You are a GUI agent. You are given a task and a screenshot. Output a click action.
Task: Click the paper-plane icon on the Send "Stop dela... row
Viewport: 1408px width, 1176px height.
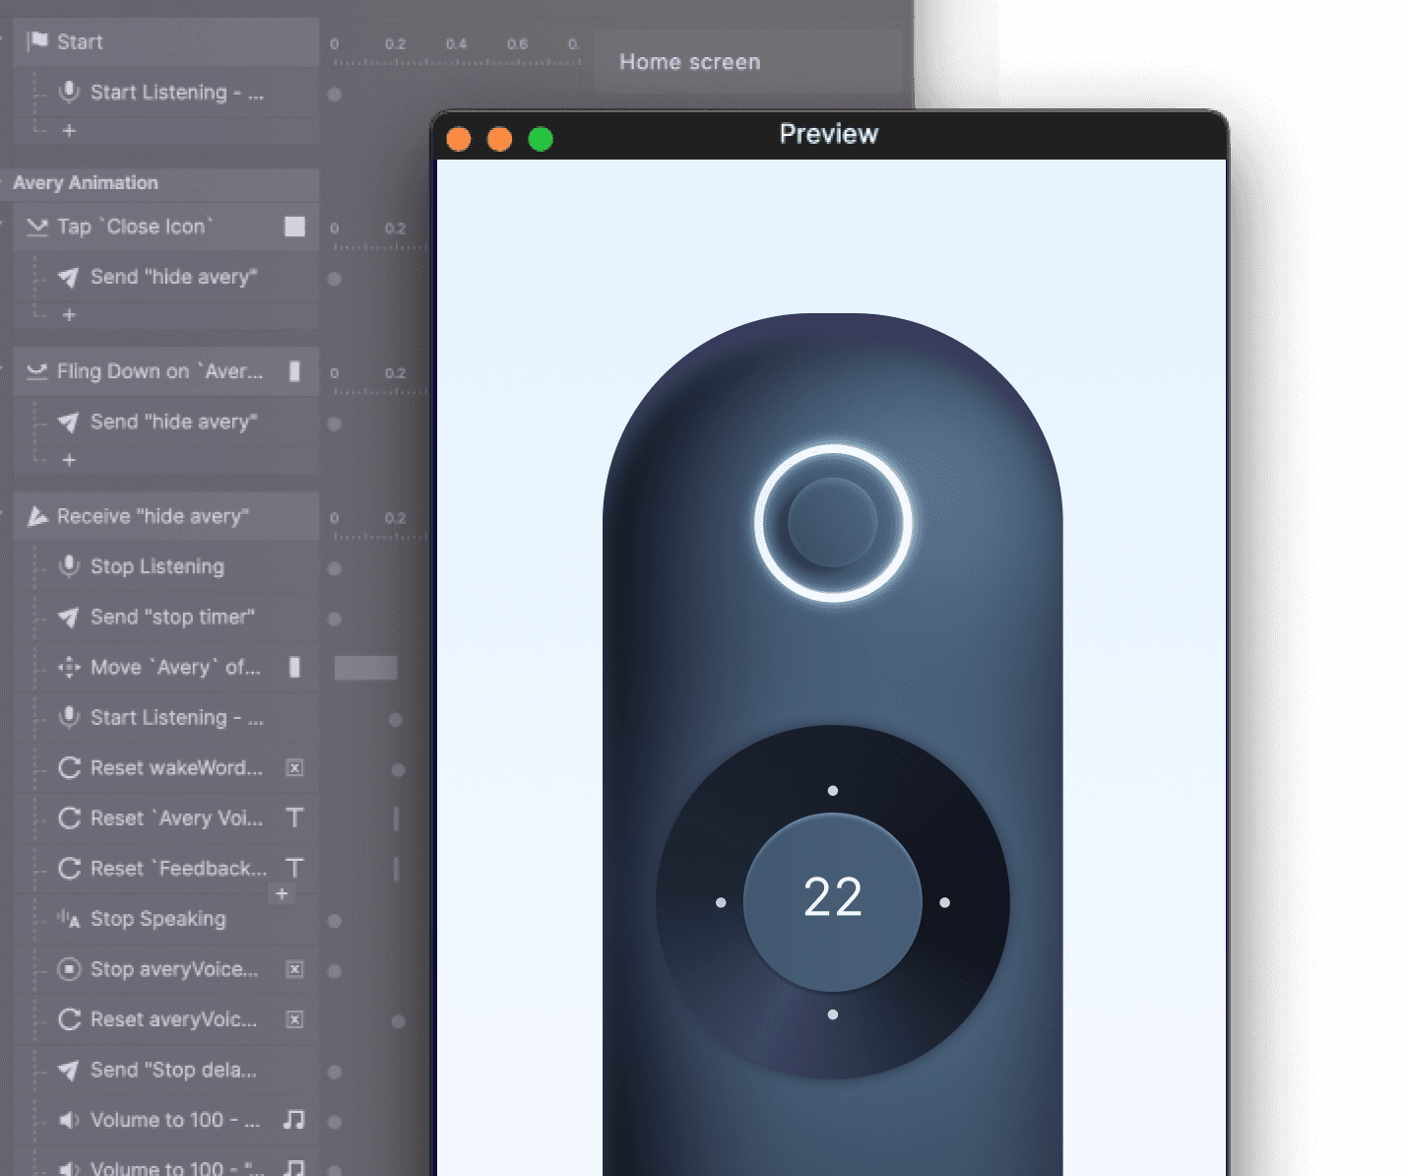pos(68,1071)
